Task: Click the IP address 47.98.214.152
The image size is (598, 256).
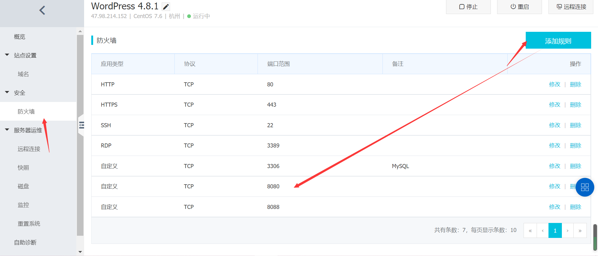Action: pos(109,16)
